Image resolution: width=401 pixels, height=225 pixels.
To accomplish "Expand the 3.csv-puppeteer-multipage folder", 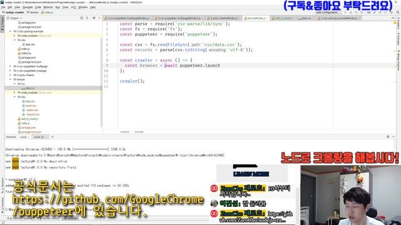I will 11,66.
